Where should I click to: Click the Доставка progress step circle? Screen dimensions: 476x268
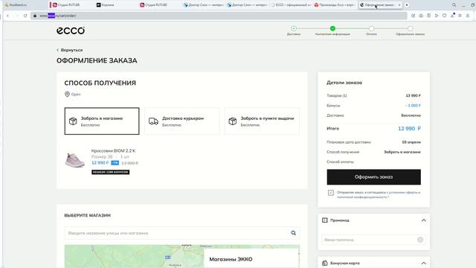(294, 28)
